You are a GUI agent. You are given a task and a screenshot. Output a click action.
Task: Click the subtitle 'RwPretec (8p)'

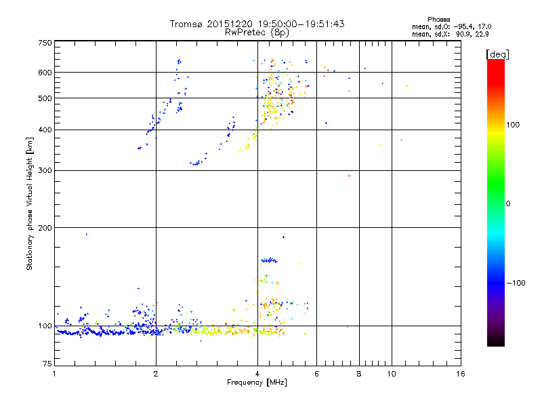tap(257, 33)
